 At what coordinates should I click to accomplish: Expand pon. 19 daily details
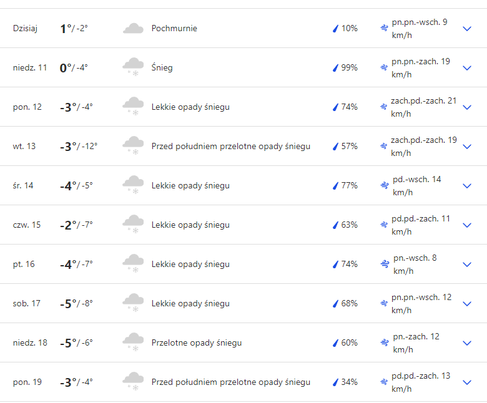point(467,382)
